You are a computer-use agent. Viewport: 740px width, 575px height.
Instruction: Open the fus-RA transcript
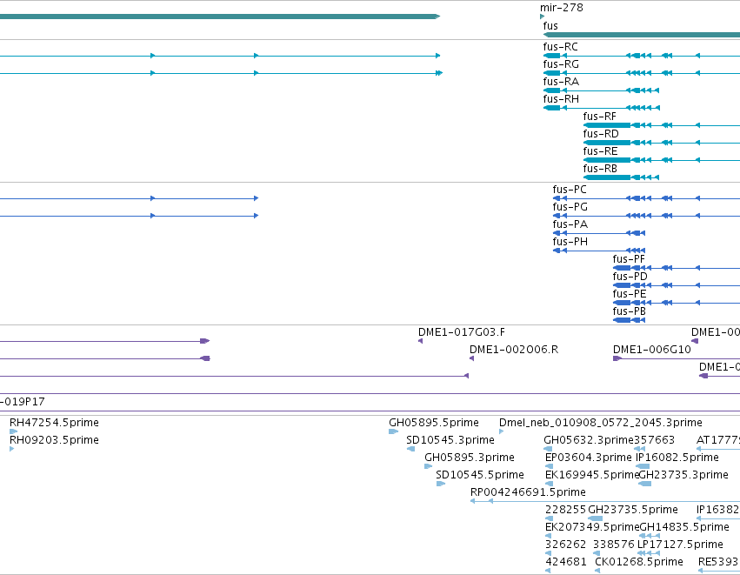561,82
